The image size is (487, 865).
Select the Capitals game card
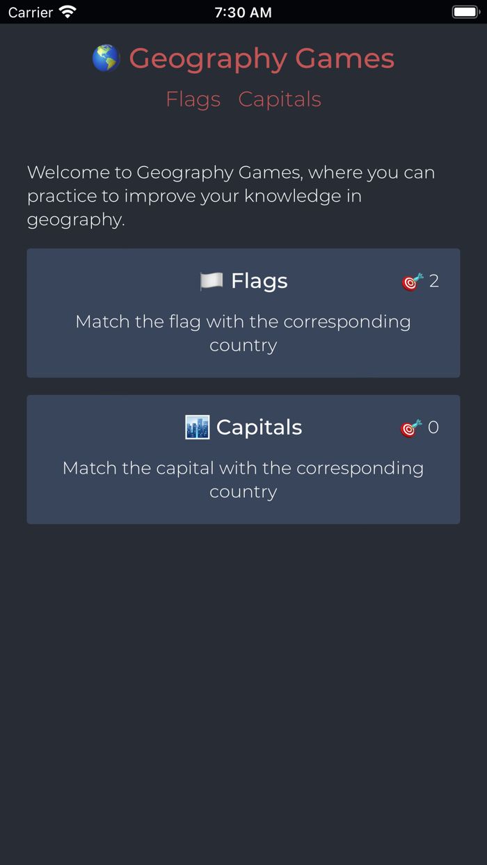click(243, 459)
